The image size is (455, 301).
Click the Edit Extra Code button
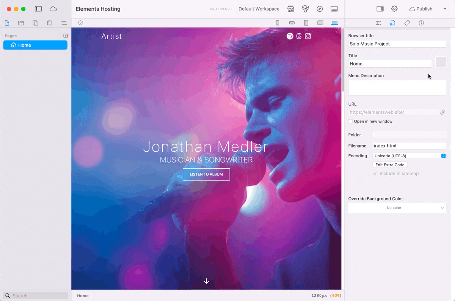pyautogui.click(x=390, y=165)
